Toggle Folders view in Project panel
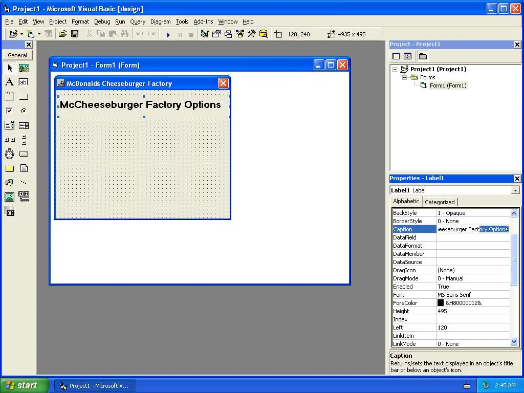 [423, 56]
